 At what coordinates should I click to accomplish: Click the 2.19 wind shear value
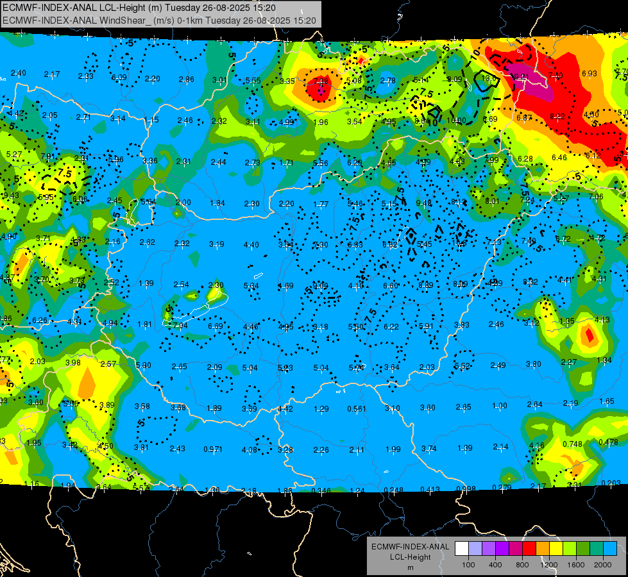[570, 403]
